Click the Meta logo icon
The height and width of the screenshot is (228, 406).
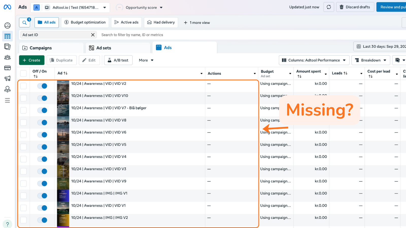click(7, 7)
